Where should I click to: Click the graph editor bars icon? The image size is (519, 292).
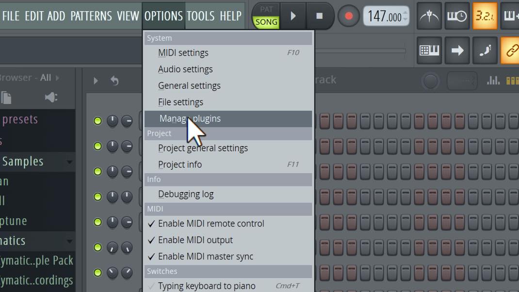[x=493, y=80]
